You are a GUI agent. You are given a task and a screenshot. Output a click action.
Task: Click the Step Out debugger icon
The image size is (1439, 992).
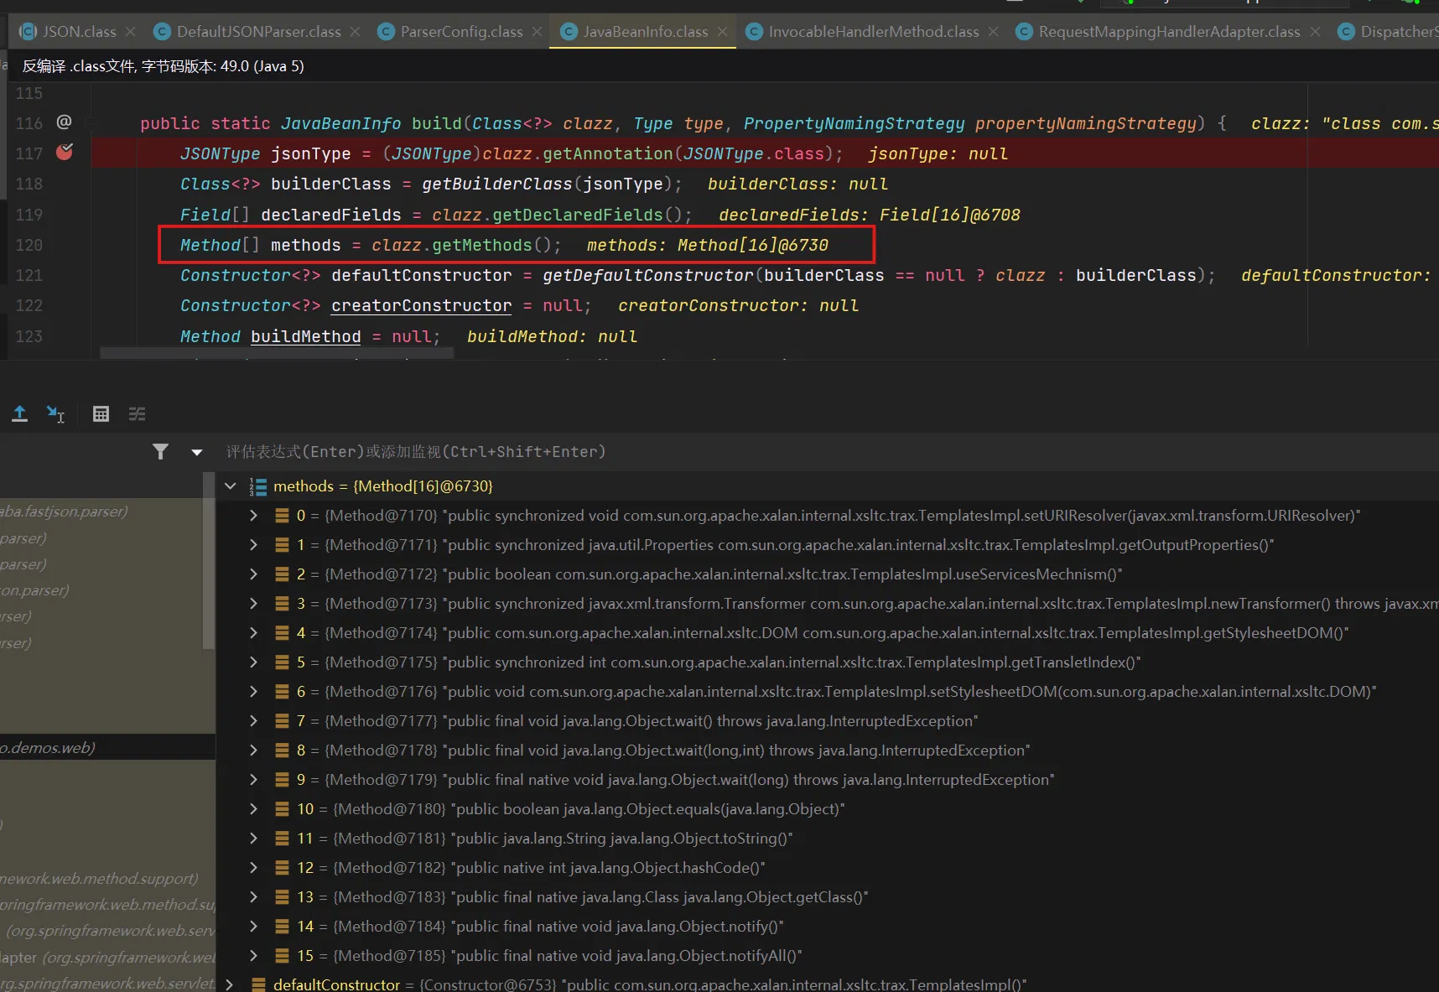coord(19,413)
